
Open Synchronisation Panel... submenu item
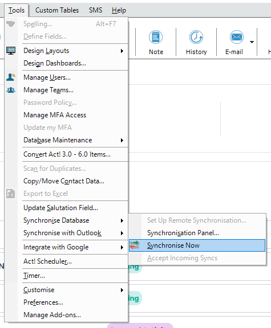pyautogui.click(x=197, y=233)
